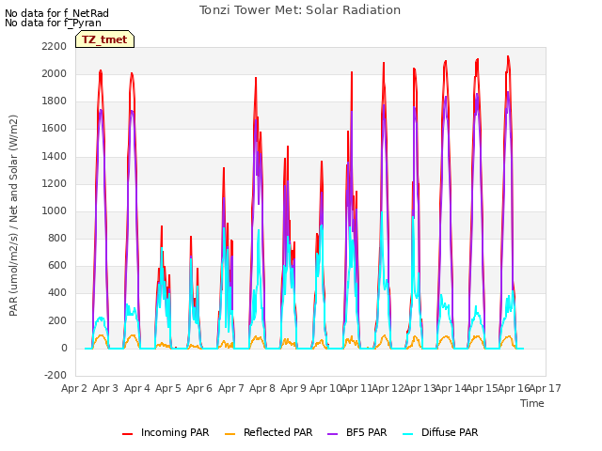The image size is (602, 451).
Task: Click the x-axis label Apr 8
Action: tap(262, 388)
